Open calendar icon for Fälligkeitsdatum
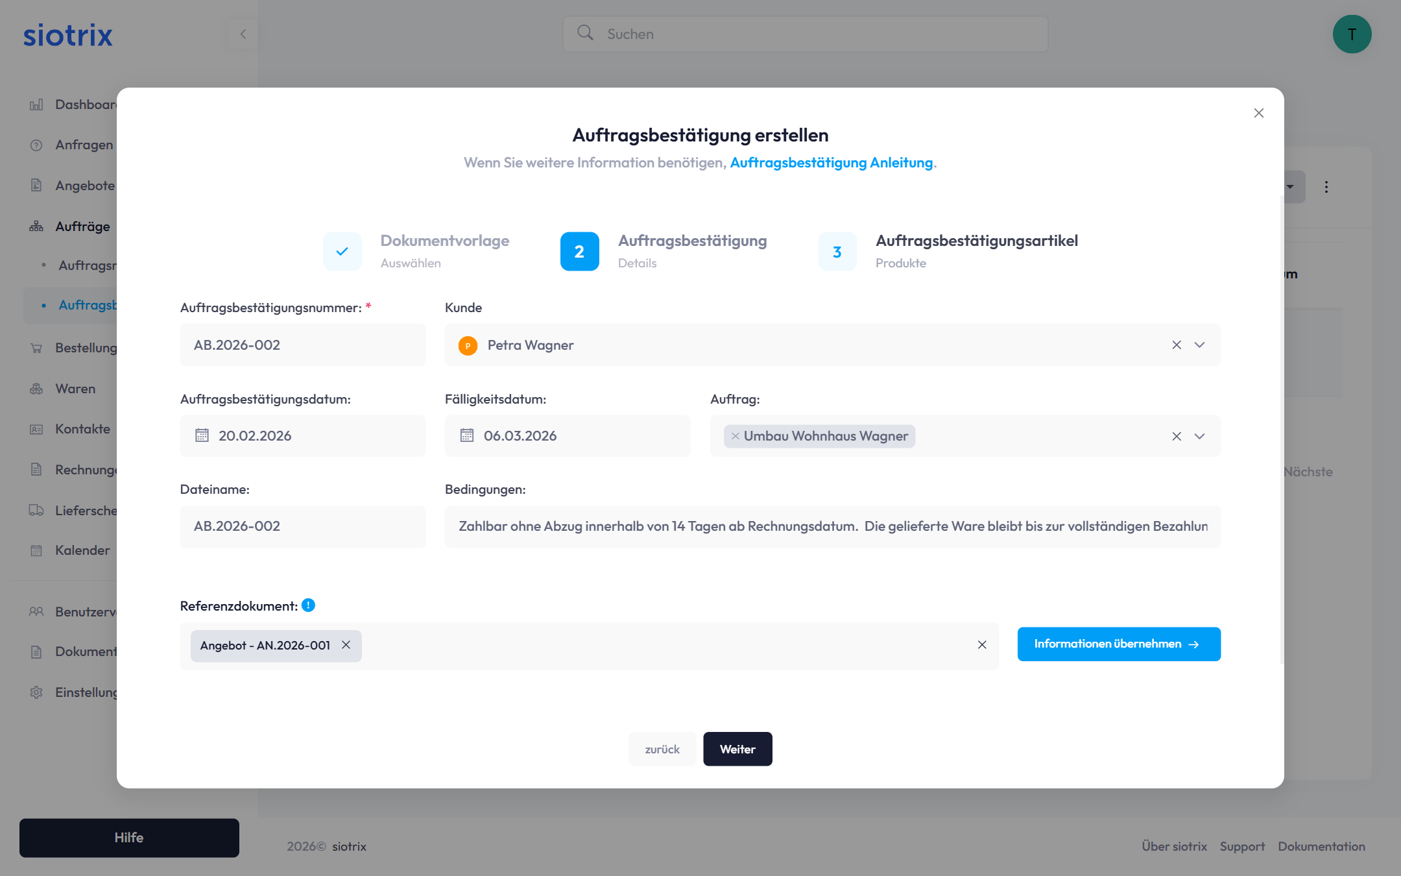 (467, 436)
